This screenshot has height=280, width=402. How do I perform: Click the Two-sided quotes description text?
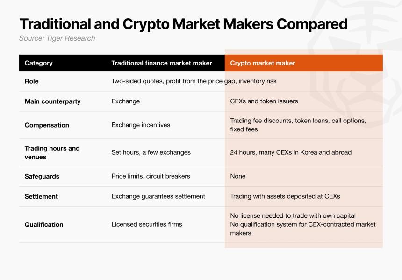click(x=194, y=81)
